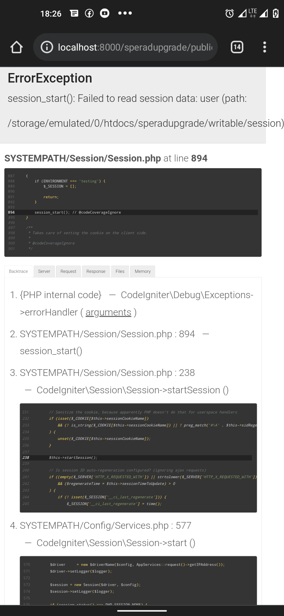Tap the more-notifications dots in the status bar

(125, 13)
